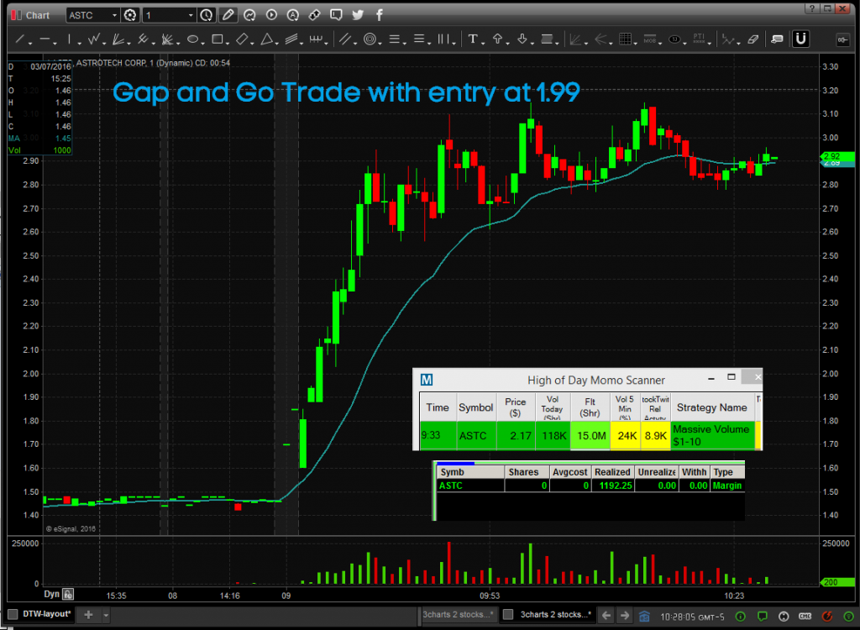Click Time column header in Momo Scanner
The height and width of the screenshot is (630, 860).
[438, 407]
